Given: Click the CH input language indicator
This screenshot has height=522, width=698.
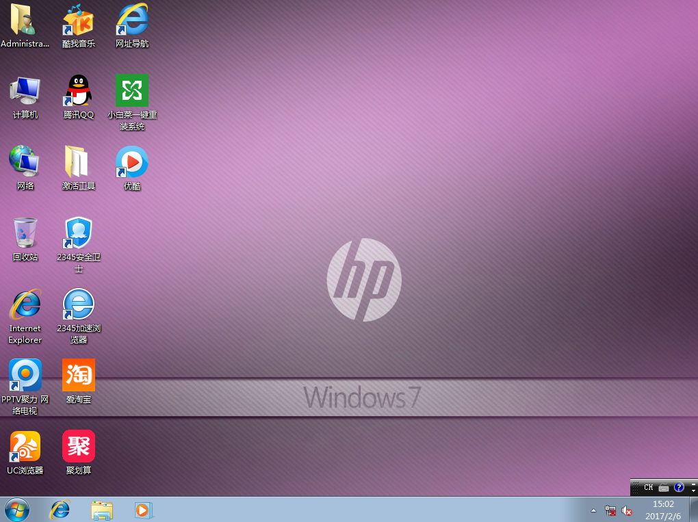Looking at the screenshot, I should coord(648,487).
